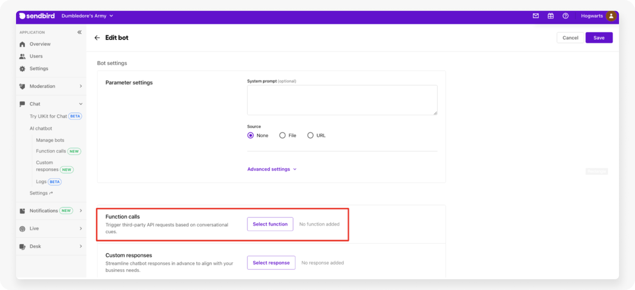Grab the System prompt resize handle
This screenshot has width=635, height=290.
coord(435,113)
